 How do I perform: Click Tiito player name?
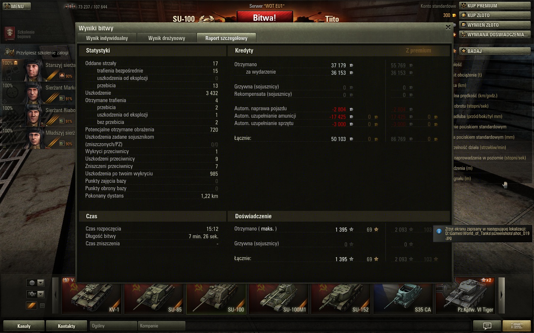coord(332,19)
